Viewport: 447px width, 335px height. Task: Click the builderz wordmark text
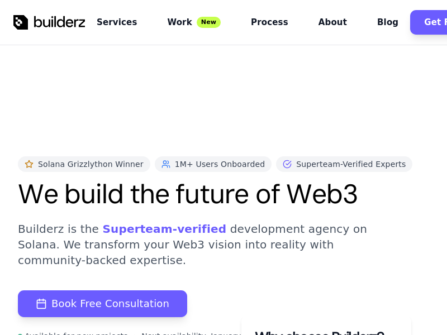coord(59,22)
